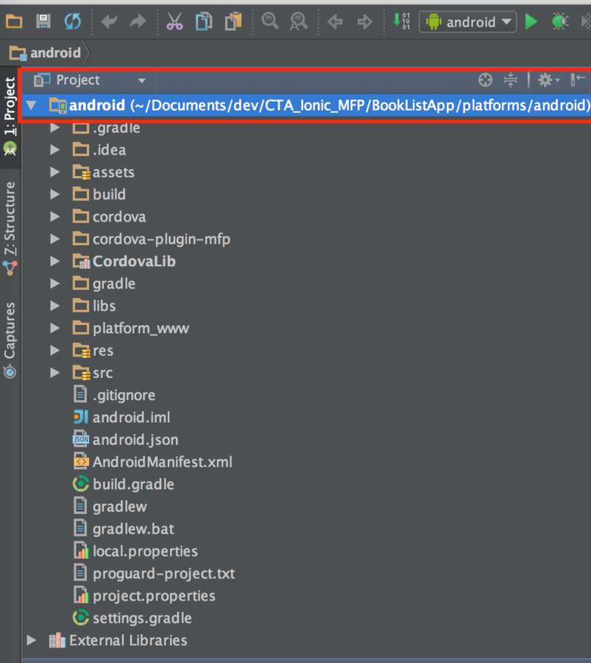Expand the platform_www folder
This screenshot has width=591, height=663.
54,328
